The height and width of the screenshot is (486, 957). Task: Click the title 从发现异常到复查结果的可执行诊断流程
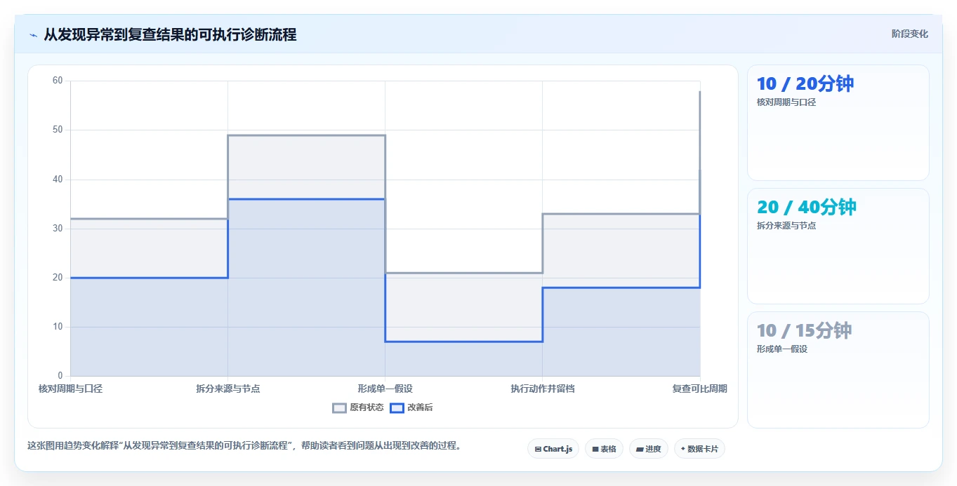(x=170, y=34)
